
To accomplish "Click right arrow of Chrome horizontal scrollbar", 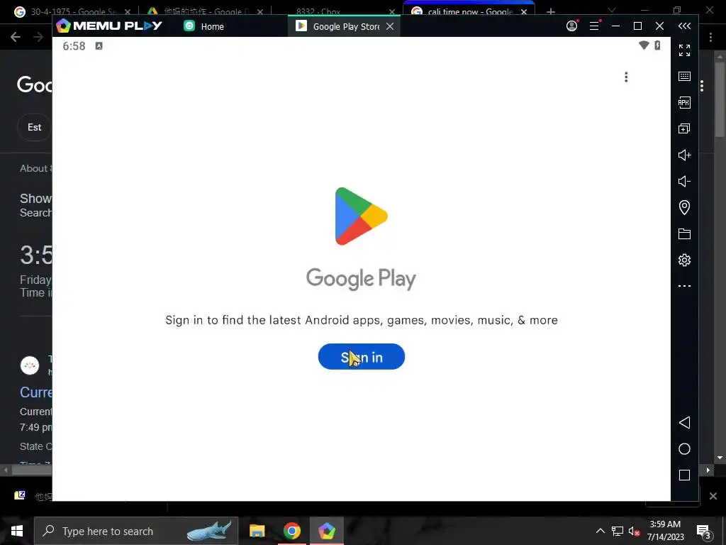I will coord(708,470).
